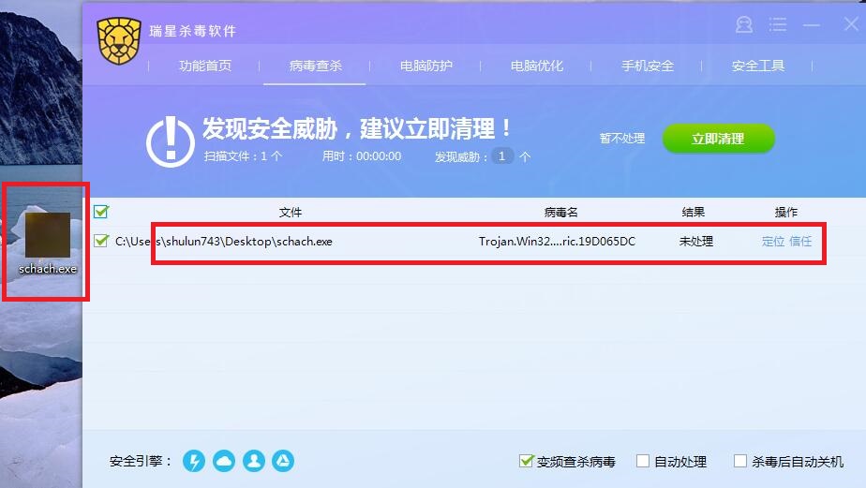866x488 pixels.
Task: Click the Rising lion shield logo
Action: click(x=119, y=41)
